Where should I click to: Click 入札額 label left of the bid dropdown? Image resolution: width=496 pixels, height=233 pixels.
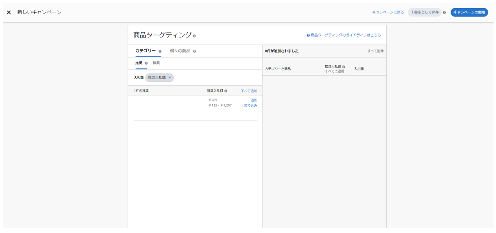[x=139, y=78]
